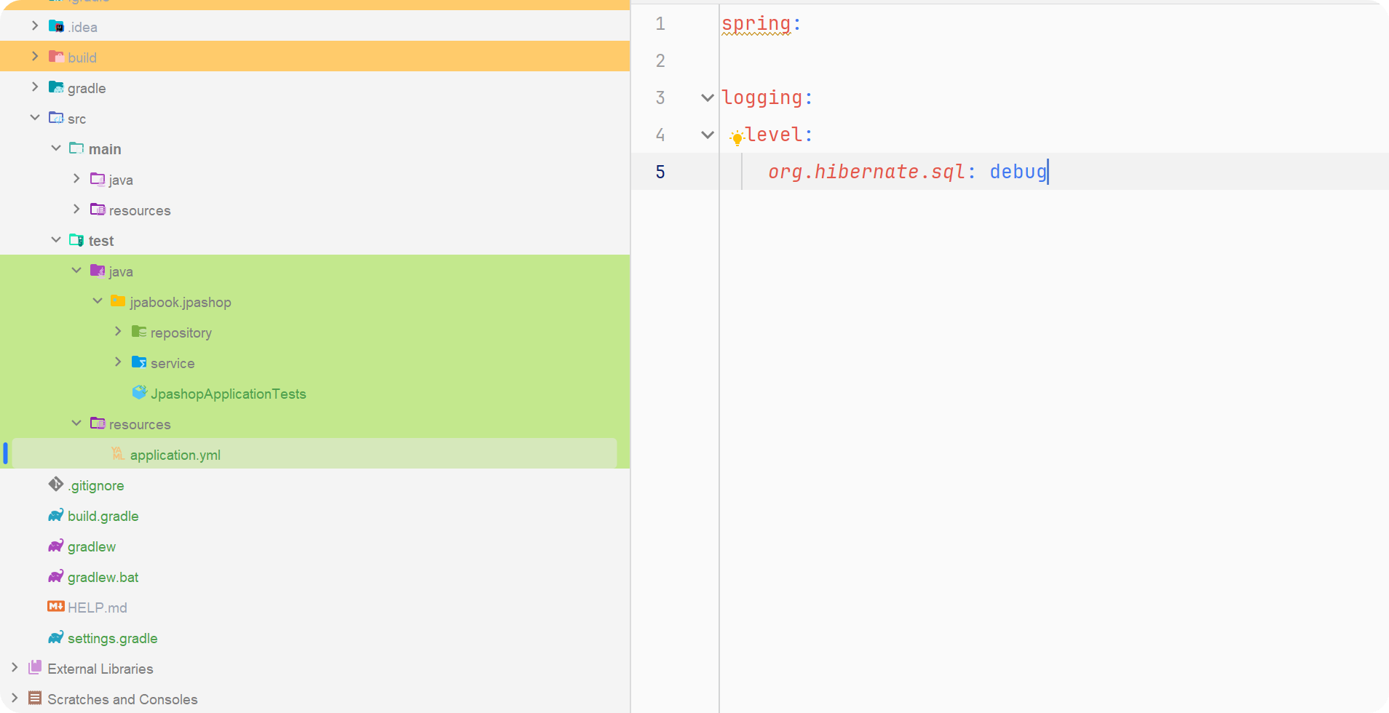Click the src module folder icon
The image size is (1389, 713).
pyautogui.click(x=56, y=118)
